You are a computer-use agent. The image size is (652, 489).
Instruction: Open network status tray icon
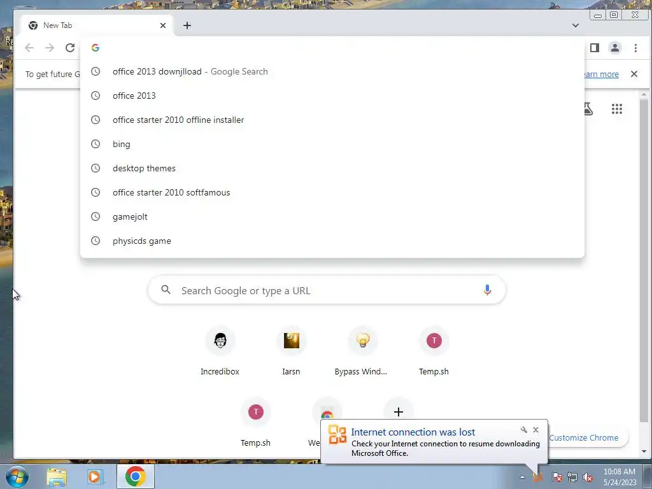pos(572,477)
